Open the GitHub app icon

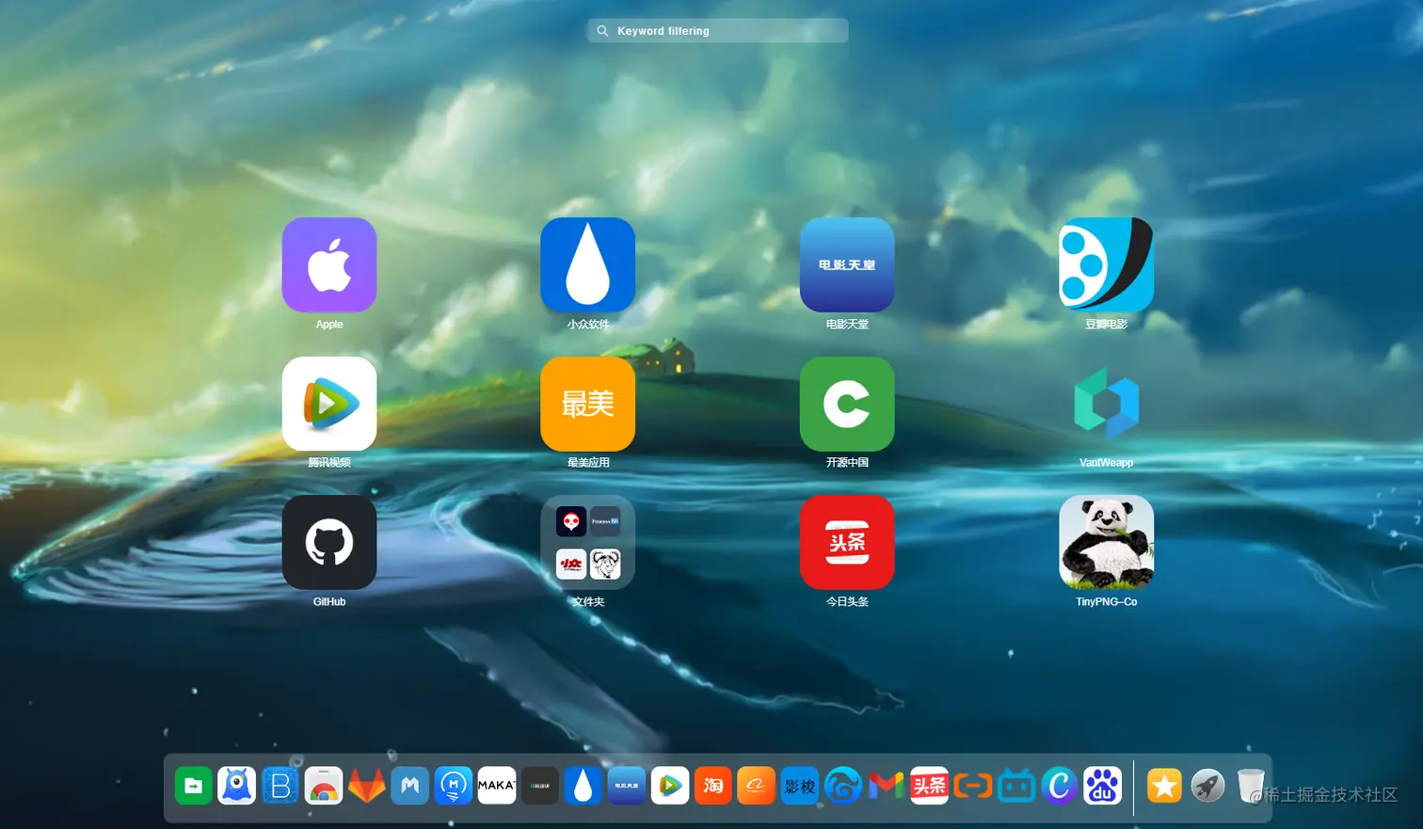click(329, 542)
